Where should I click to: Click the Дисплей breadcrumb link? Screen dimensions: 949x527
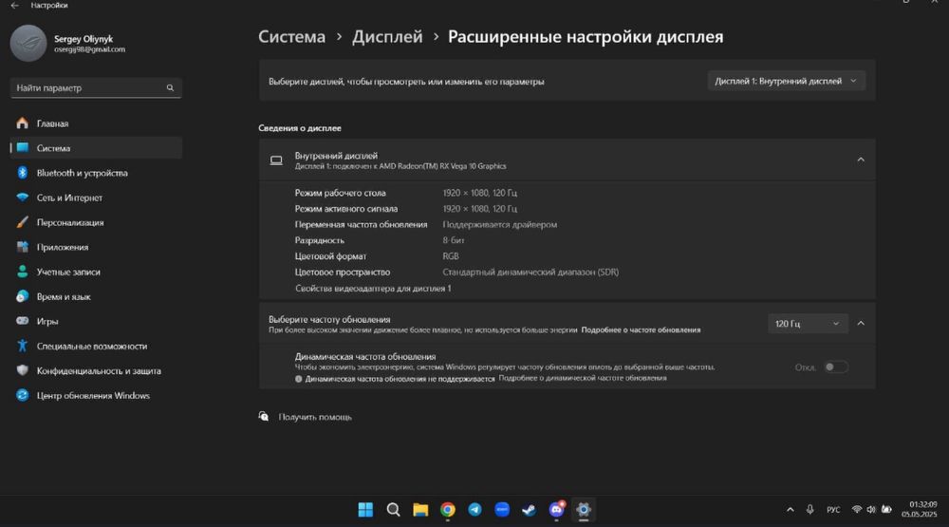pyautogui.click(x=387, y=37)
